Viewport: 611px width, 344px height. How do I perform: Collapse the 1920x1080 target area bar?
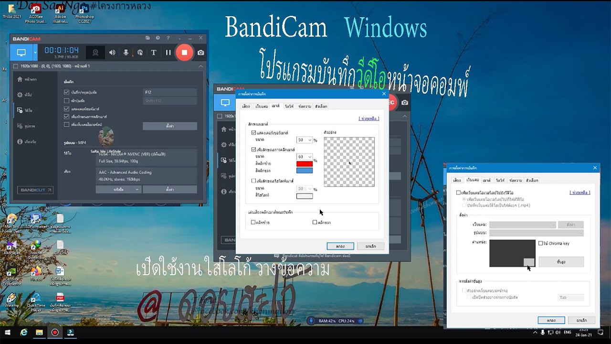click(x=200, y=66)
